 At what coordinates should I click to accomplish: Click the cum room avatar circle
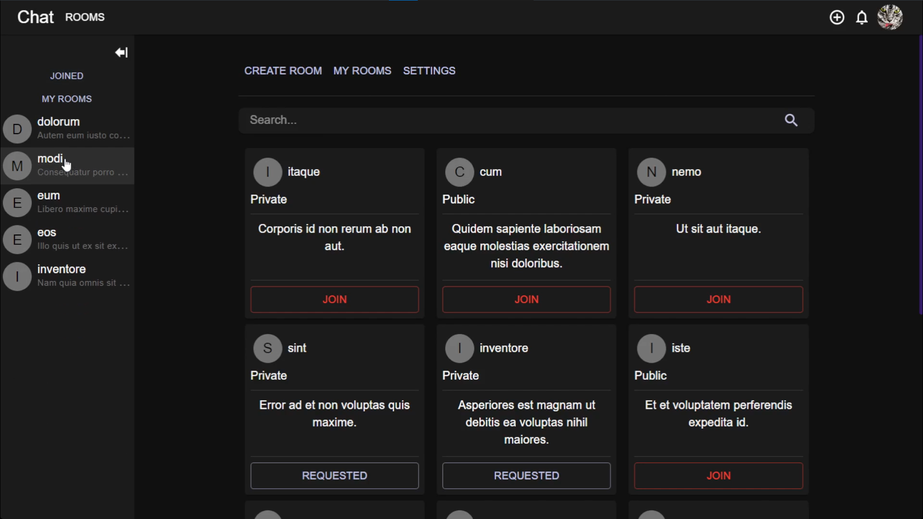tap(459, 172)
